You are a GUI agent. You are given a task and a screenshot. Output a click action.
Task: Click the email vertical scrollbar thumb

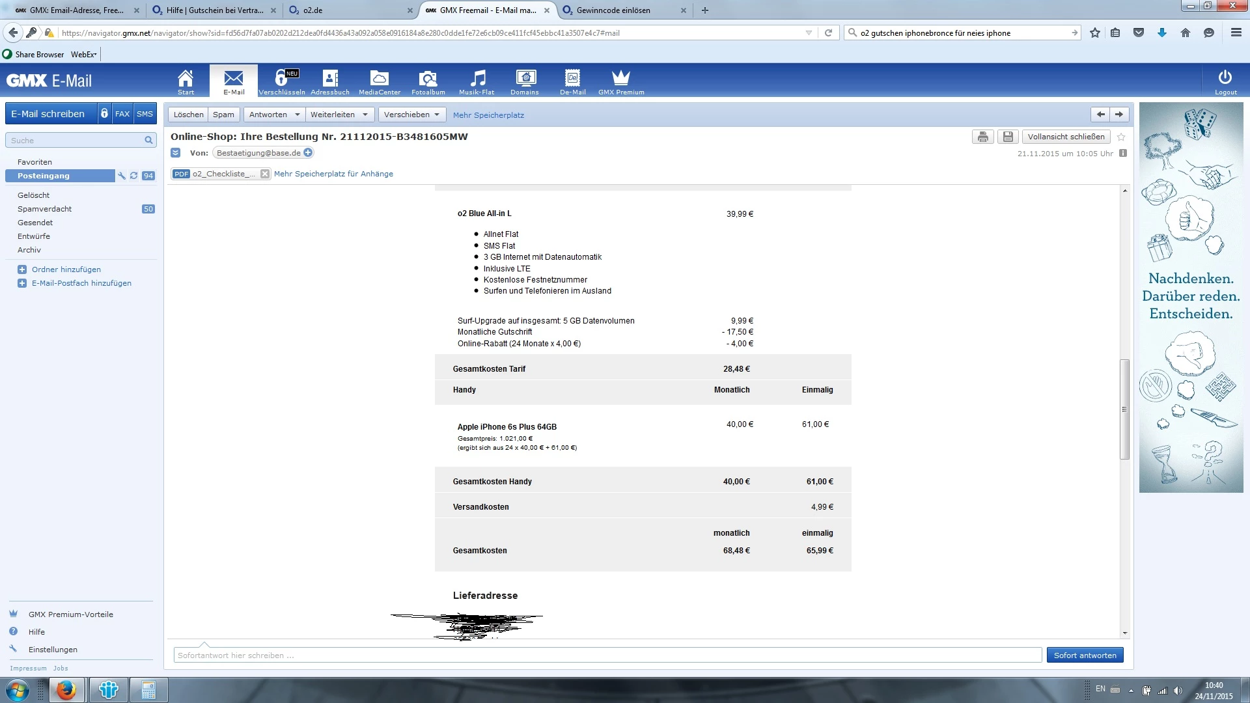(x=1124, y=409)
